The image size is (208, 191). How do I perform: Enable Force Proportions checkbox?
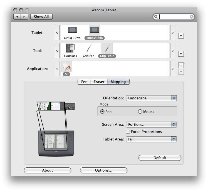[128, 132]
